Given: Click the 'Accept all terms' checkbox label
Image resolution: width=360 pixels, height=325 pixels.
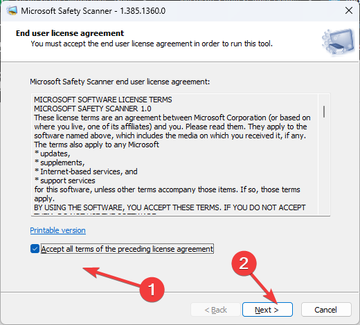Looking at the screenshot, I should (x=127, y=249).
